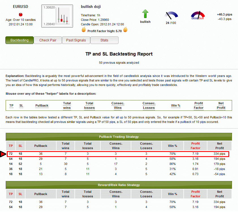Click the red signal status dot under EURUSD
238x212 pixels.
[x=21, y=15]
